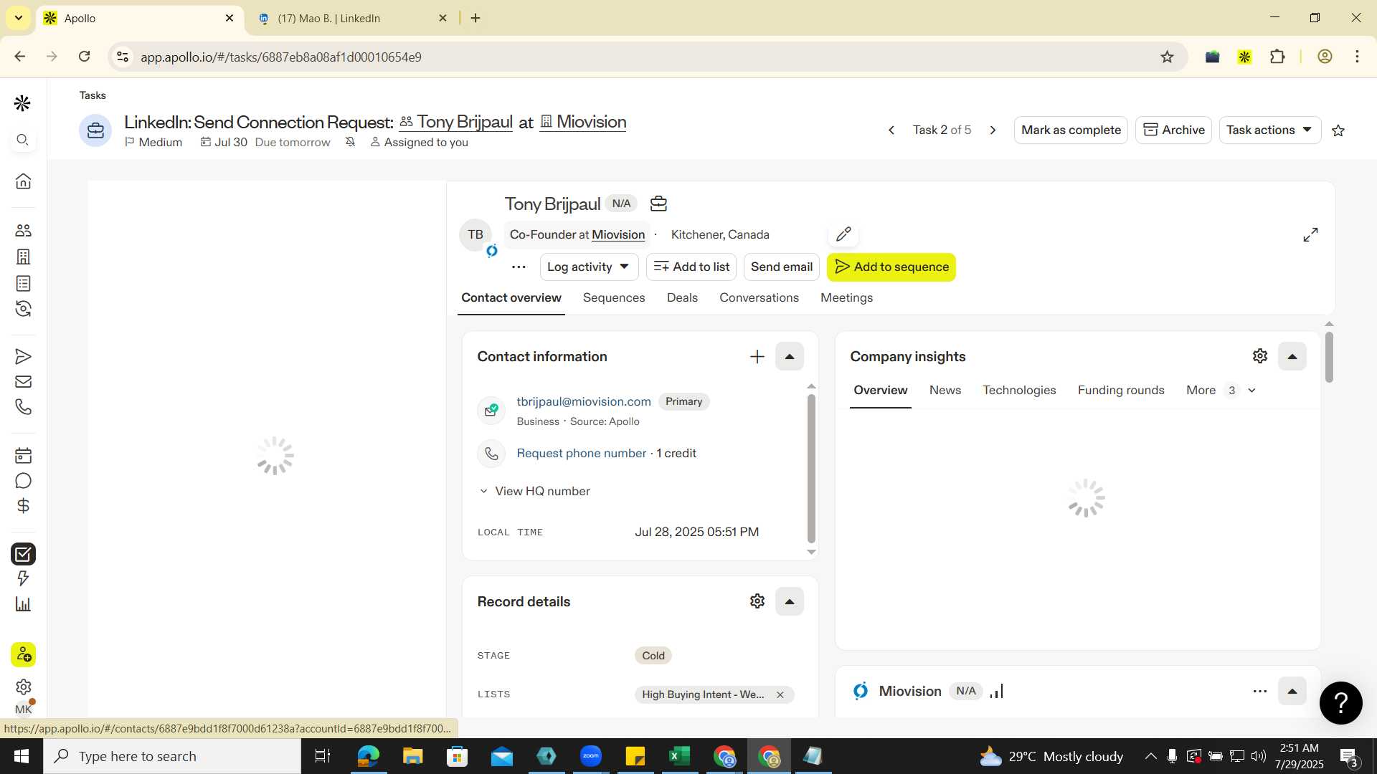Go to the next task arrow

(993, 130)
